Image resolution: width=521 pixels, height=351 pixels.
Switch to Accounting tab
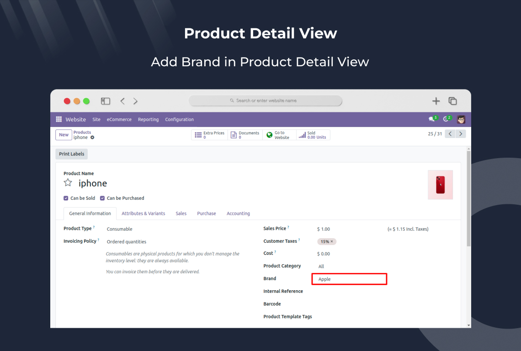[x=238, y=213]
